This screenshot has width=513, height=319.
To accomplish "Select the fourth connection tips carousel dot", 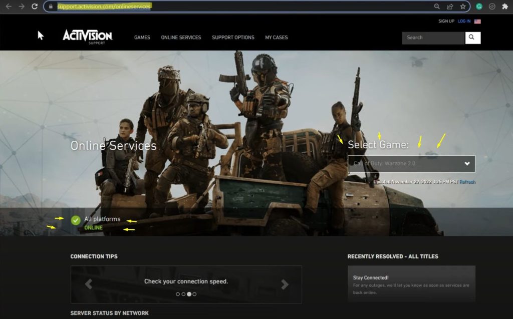I will (x=194, y=294).
